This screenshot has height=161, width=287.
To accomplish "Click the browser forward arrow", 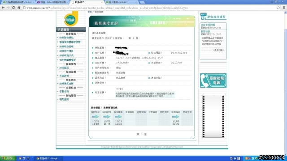I will pyautogui.click(x=8, y=8).
